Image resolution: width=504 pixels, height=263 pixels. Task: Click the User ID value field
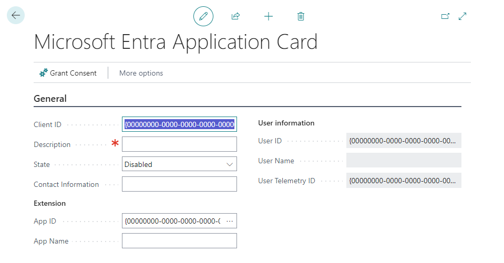click(x=404, y=141)
